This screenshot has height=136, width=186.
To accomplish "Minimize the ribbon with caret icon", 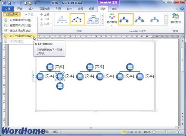I will 177,9.
